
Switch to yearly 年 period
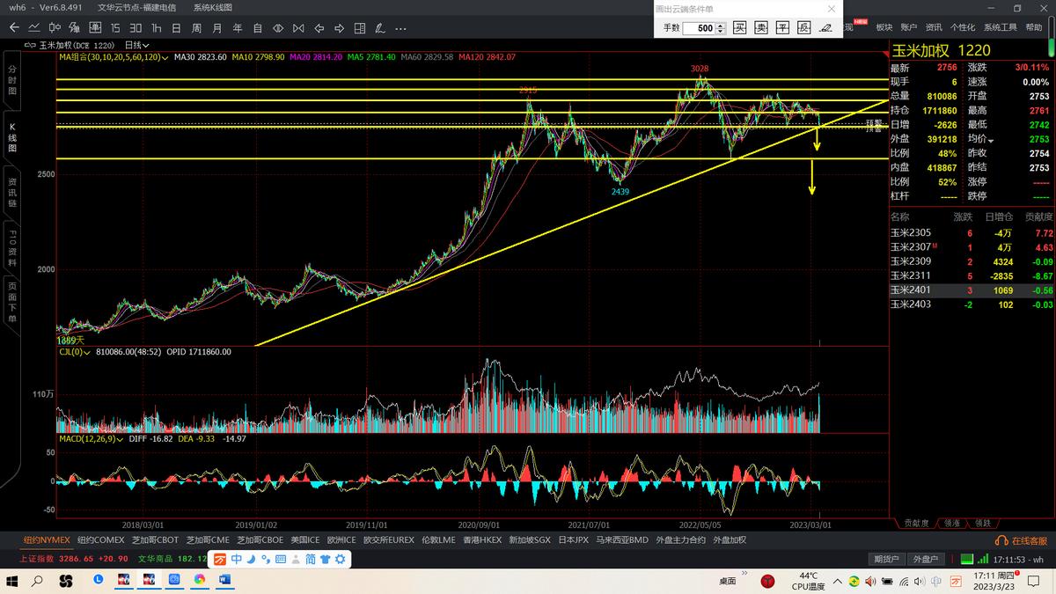[237, 27]
